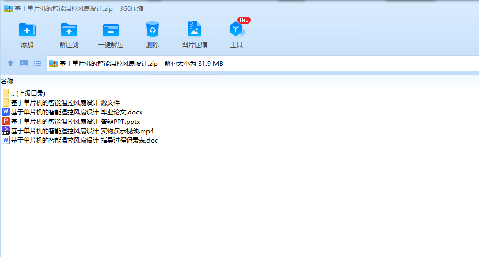Click the folder icon of 源文件
Viewport: 479px width, 257px height.
[6, 102]
